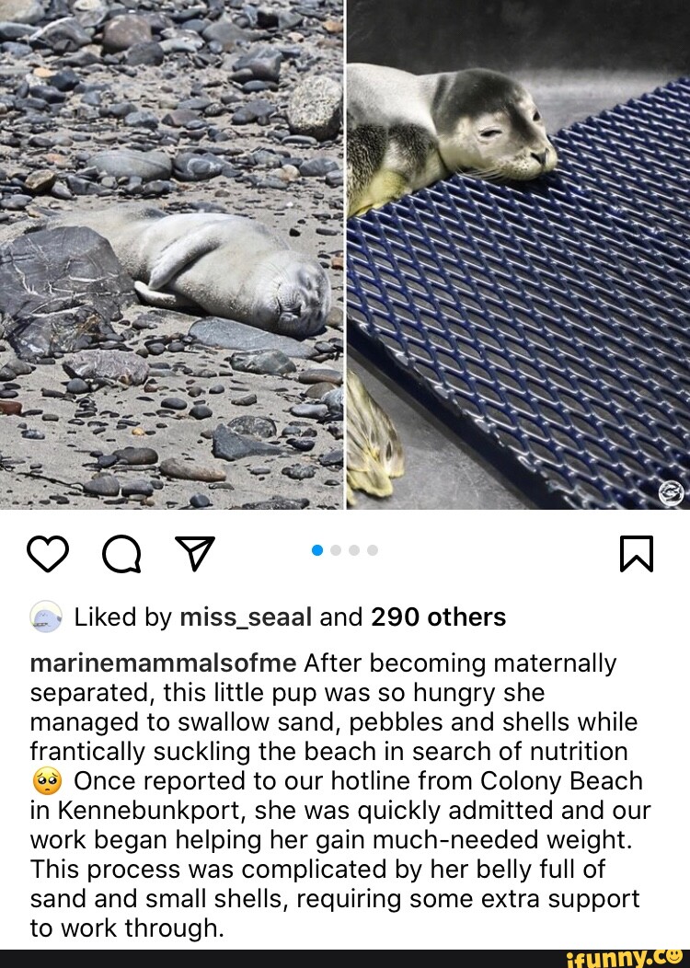Open miss_seaal's profile avatar next to Liked by

(46, 617)
